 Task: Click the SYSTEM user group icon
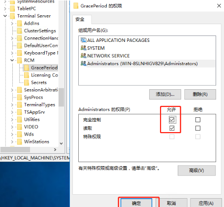pyautogui.click(x=84, y=48)
